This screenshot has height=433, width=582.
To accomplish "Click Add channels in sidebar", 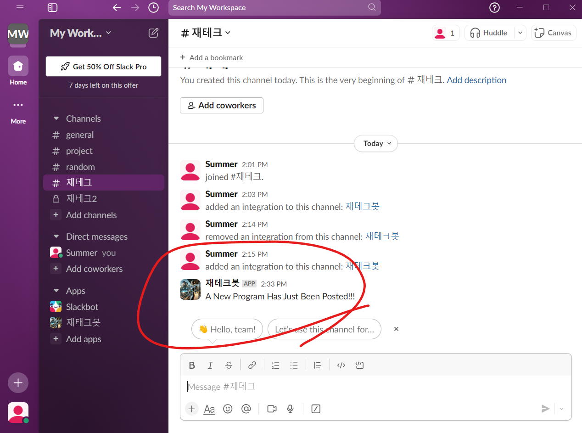I will coord(104,215).
